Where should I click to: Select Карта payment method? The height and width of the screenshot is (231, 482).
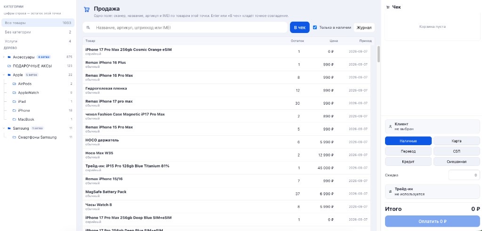pyautogui.click(x=457, y=141)
